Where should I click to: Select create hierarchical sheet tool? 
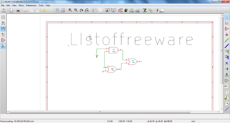[x=227, y=92]
